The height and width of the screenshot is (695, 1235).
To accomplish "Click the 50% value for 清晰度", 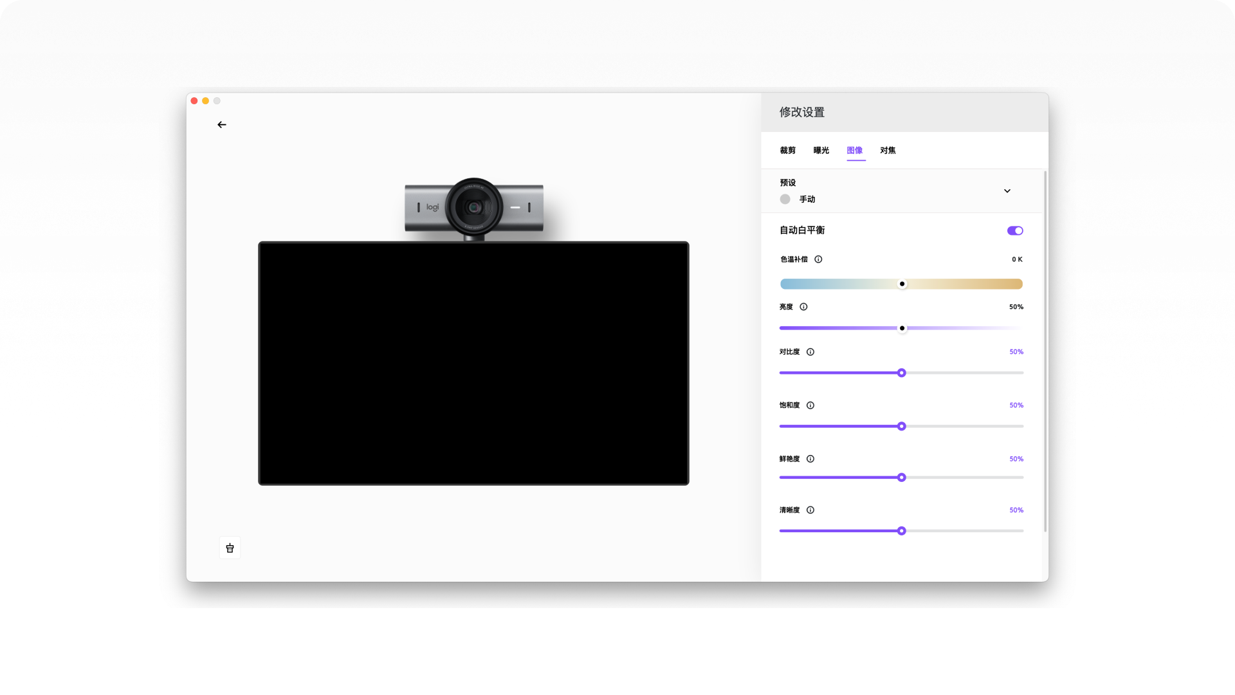I will click(x=1016, y=510).
